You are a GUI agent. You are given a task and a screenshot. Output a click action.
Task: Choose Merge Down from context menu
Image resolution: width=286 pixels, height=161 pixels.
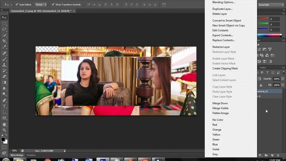220,103
